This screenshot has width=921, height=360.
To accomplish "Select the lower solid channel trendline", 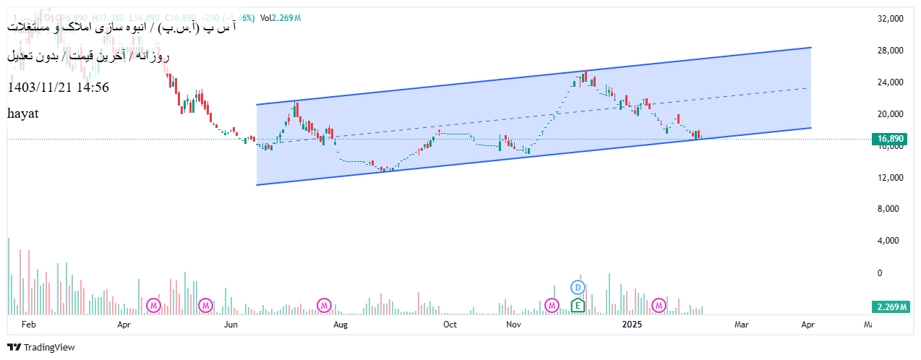I will 534,156.
